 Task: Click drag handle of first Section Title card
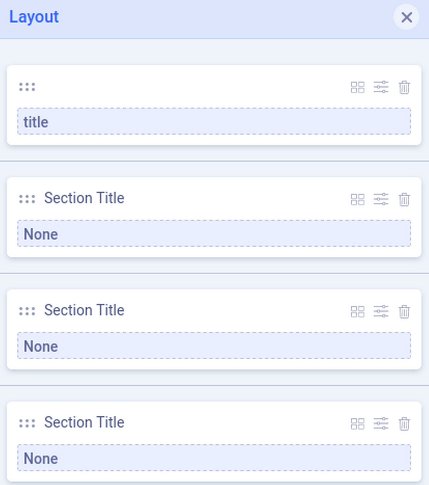pos(27,199)
